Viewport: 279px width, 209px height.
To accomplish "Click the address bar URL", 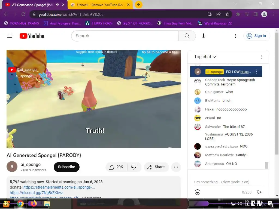I will [71, 14].
